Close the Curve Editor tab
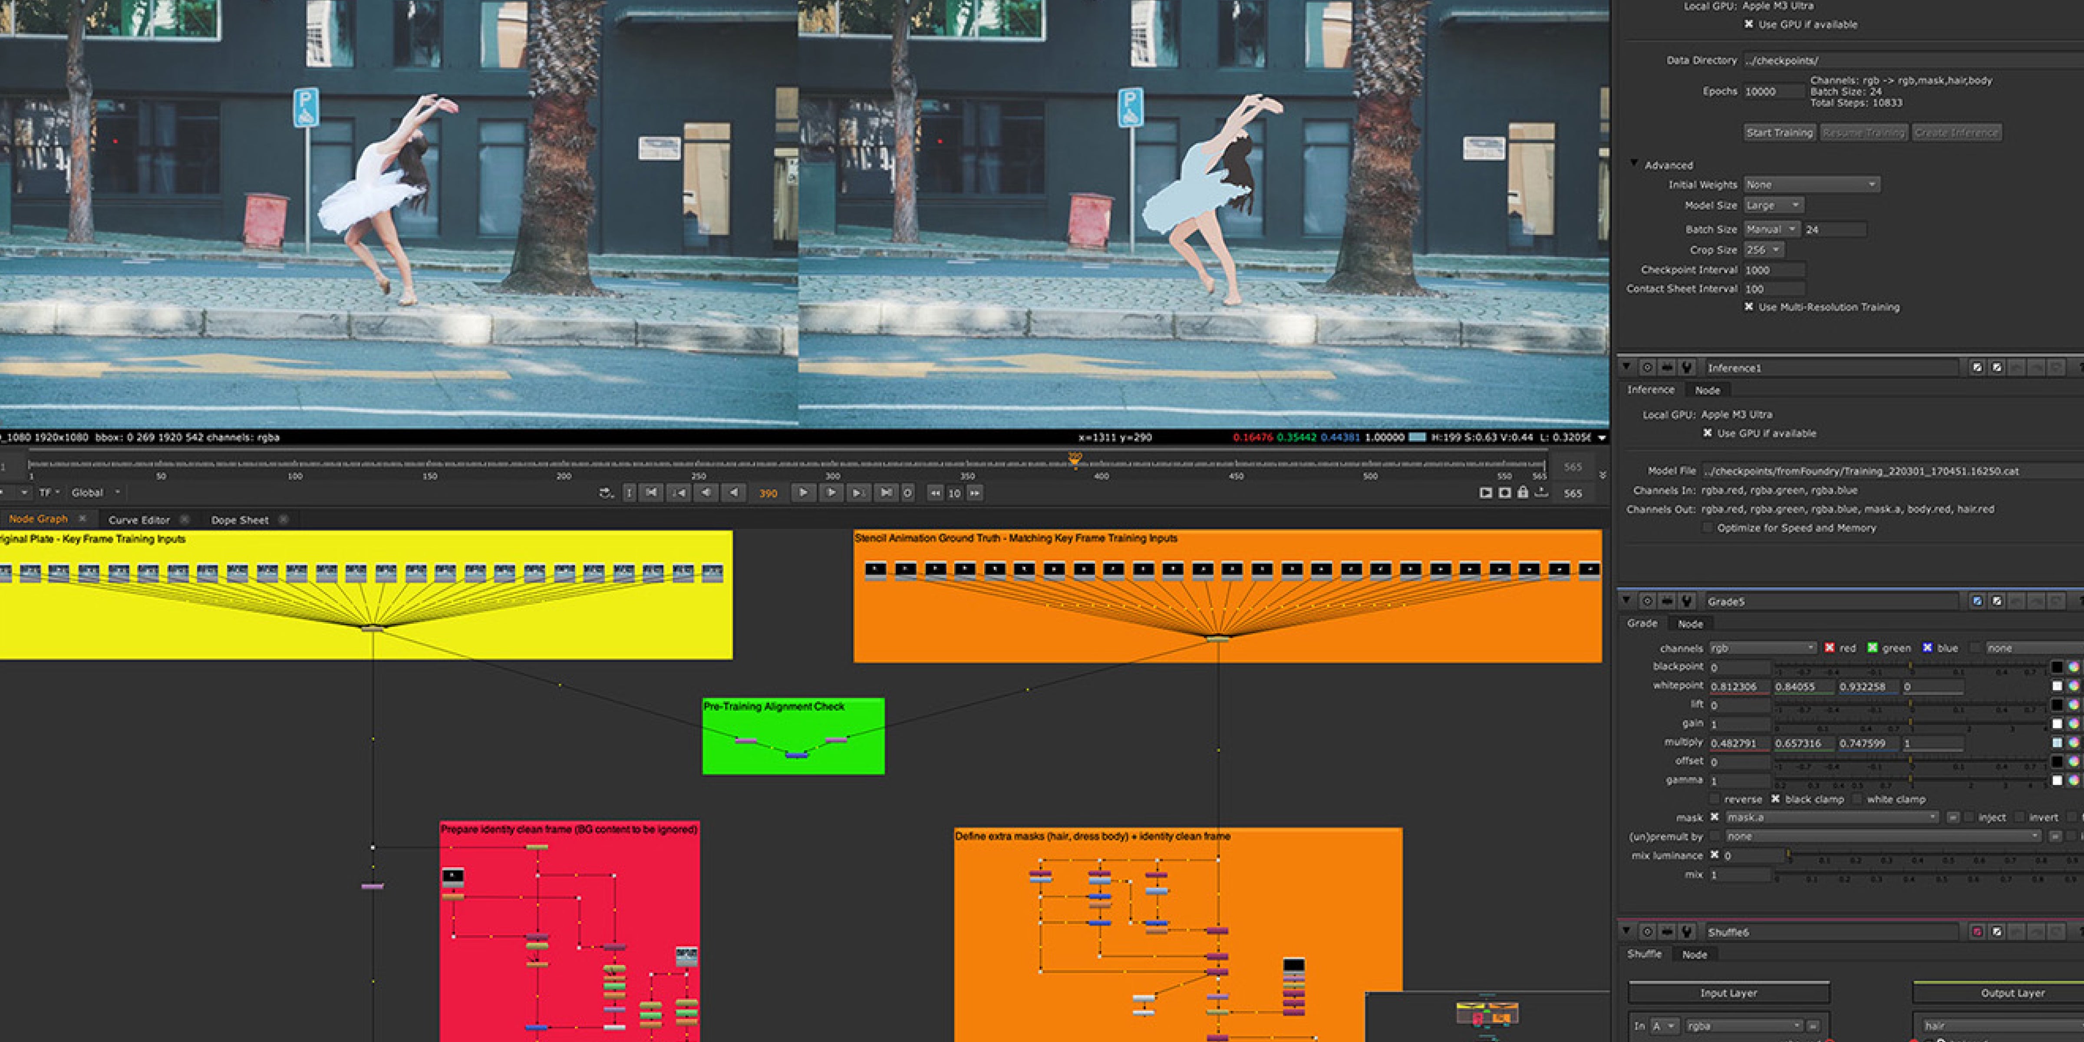 pyautogui.click(x=185, y=519)
